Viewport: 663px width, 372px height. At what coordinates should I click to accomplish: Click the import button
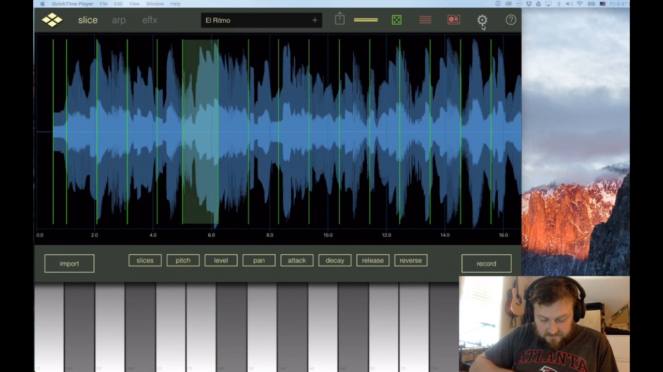(69, 263)
